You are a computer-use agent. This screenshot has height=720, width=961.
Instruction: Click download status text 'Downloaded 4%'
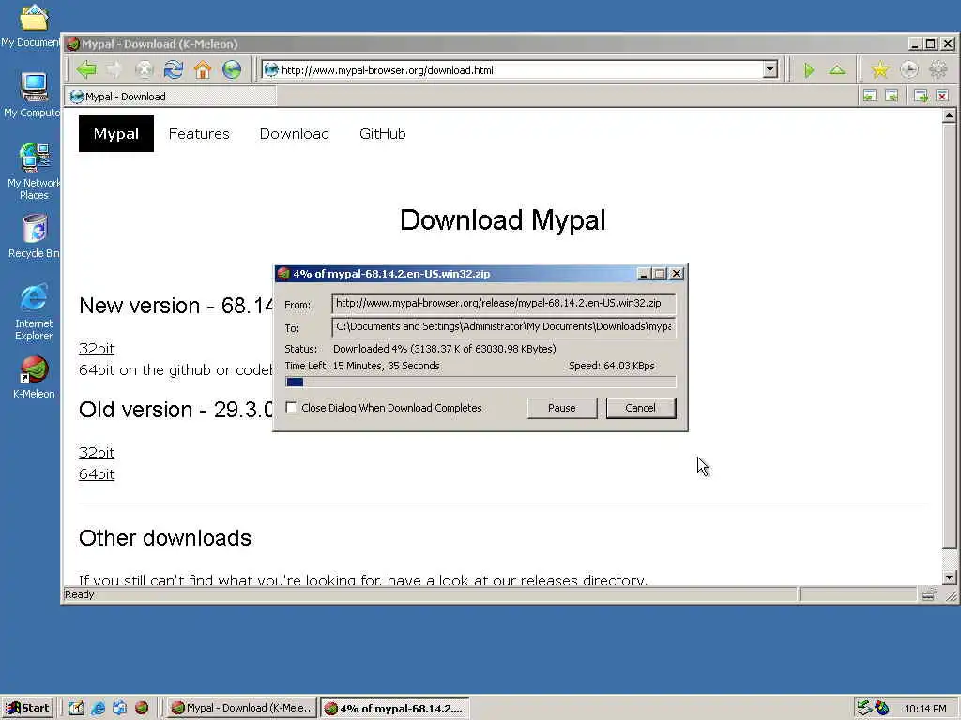tap(444, 349)
